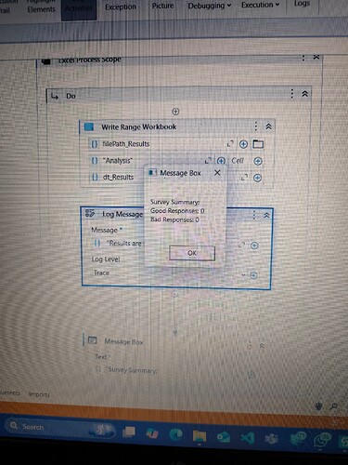Click the plus icon next to Cell
Viewport: 348px width, 465px height.
(x=258, y=161)
